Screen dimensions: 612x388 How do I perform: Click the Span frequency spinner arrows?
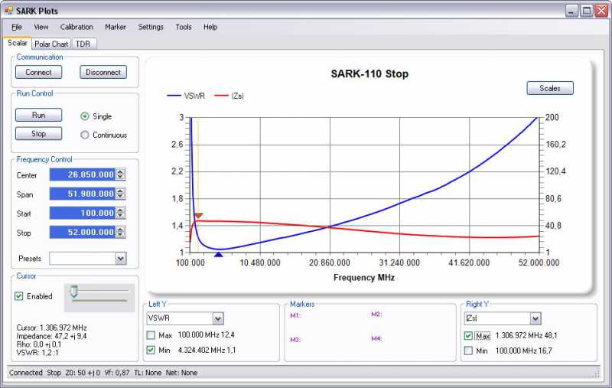click(121, 194)
